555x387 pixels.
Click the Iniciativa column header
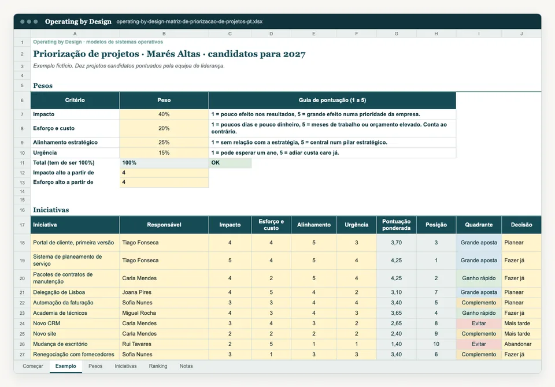(x=75, y=225)
